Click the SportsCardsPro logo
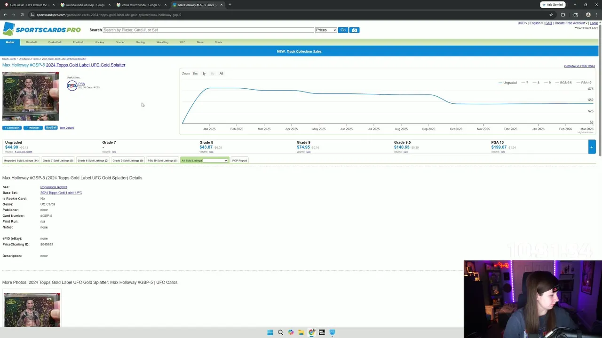Viewport: 602px width, 338px height. click(x=42, y=30)
